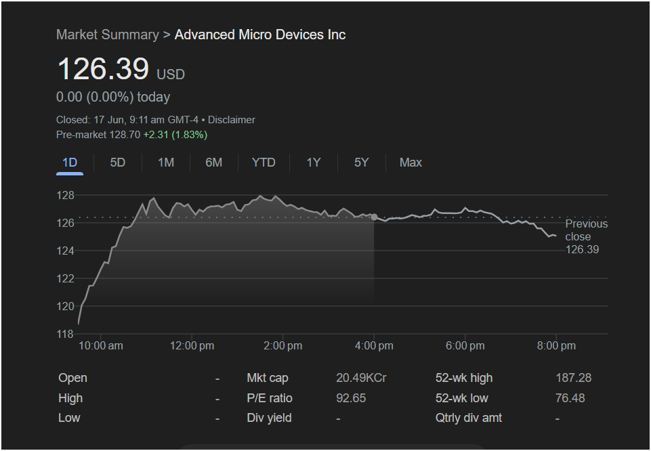Click the Closed: 17 Jun timestamp text
Viewport: 651px width, 451px height.
(x=127, y=120)
